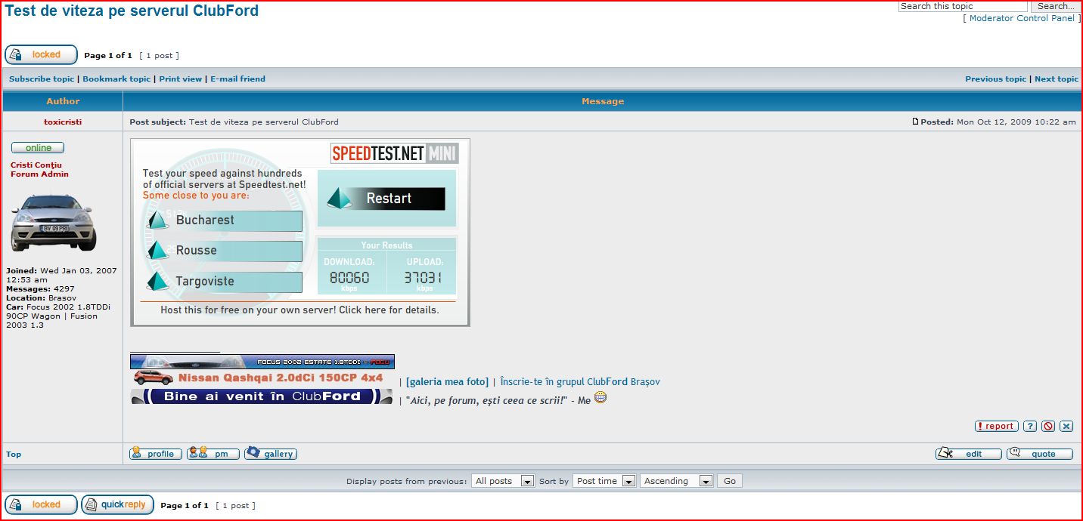
Task: Click the top locked topic button
Action: coord(42,54)
